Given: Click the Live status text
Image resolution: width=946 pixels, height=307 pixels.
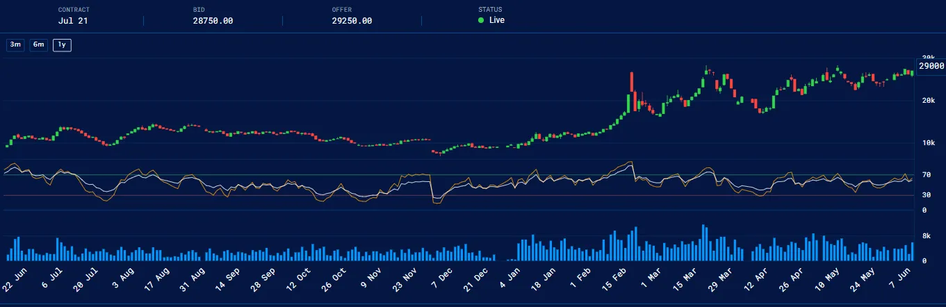Looking at the screenshot, I should [497, 20].
